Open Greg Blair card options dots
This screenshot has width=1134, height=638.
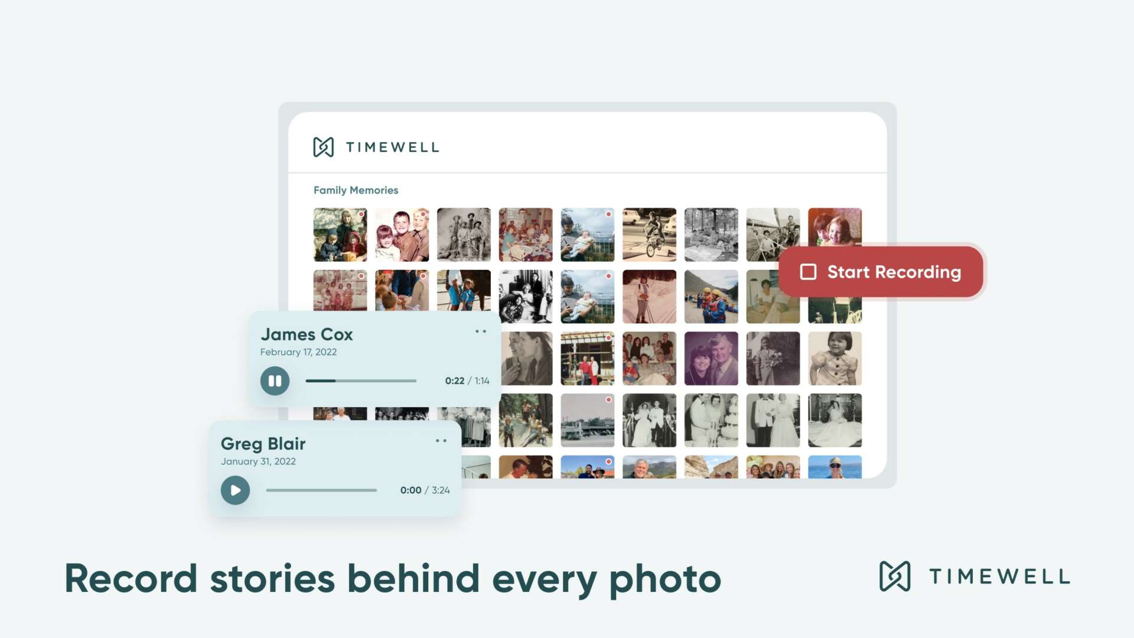click(x=441, y=441)
